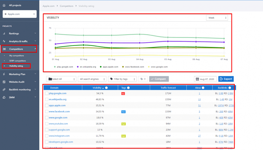The height and width of the screenshot is (150, 263).
Task: Open the All search engines dropdown
Action: (92, 79)
